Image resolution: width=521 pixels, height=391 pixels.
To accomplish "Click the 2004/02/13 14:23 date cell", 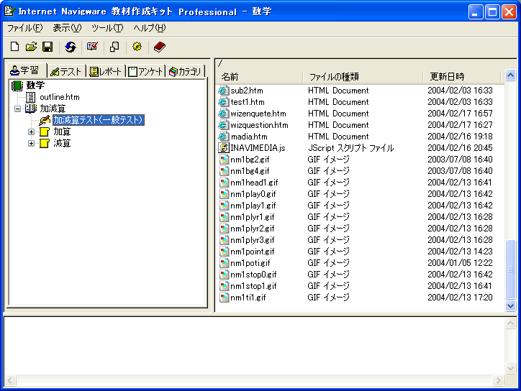I will pyautogui.click(x=460, y=252).
